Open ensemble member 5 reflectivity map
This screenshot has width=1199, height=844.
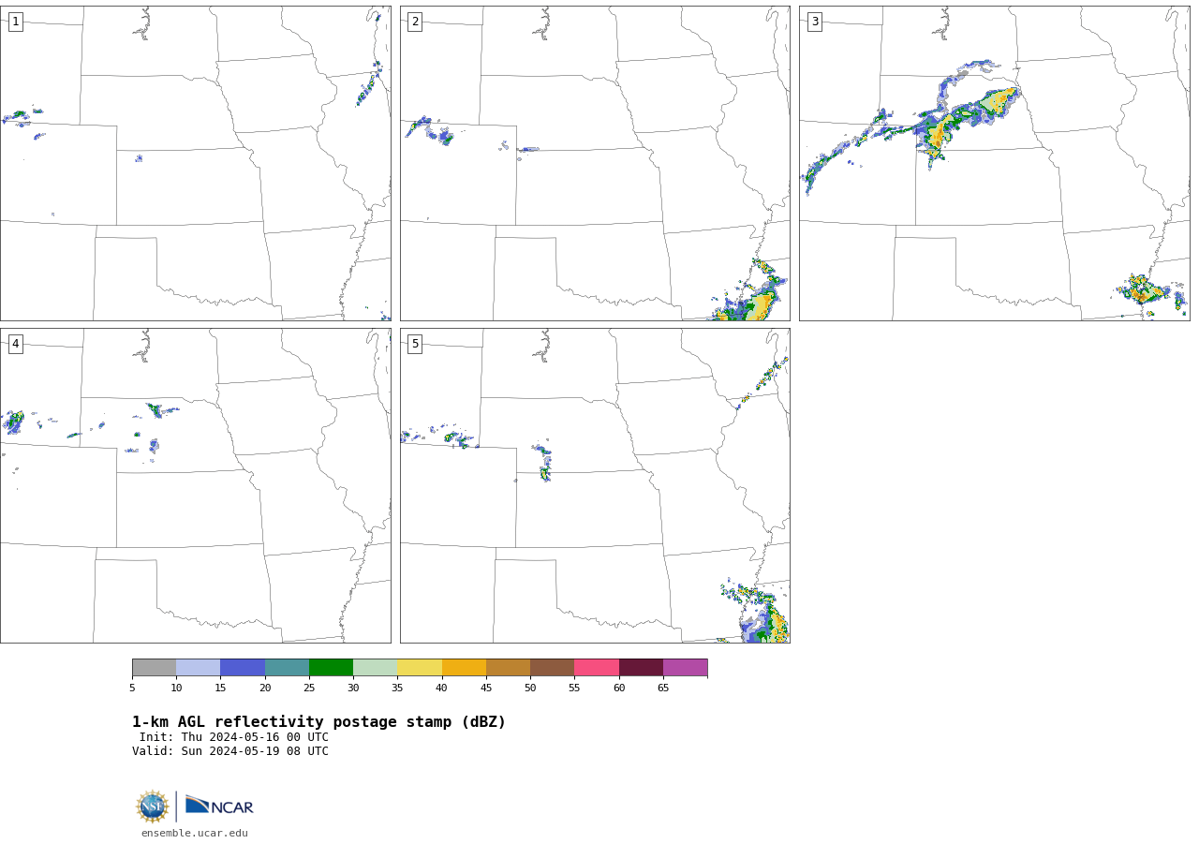tap(595, 485)
